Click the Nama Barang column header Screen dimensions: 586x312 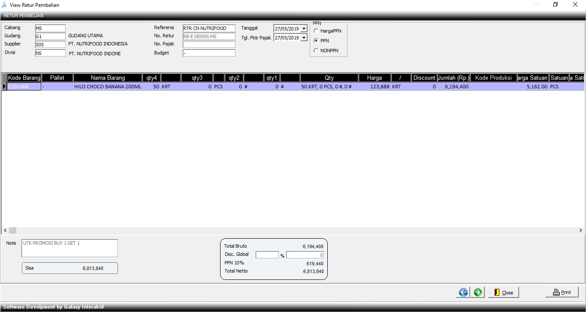click(x=108, y=78)
